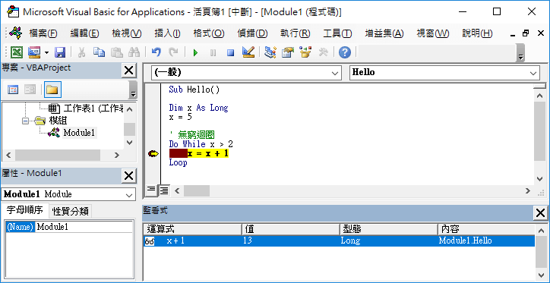Switch to Procedure View button
Screen dimensions: 550x283
pyautogui.click(x=151, y=190)
